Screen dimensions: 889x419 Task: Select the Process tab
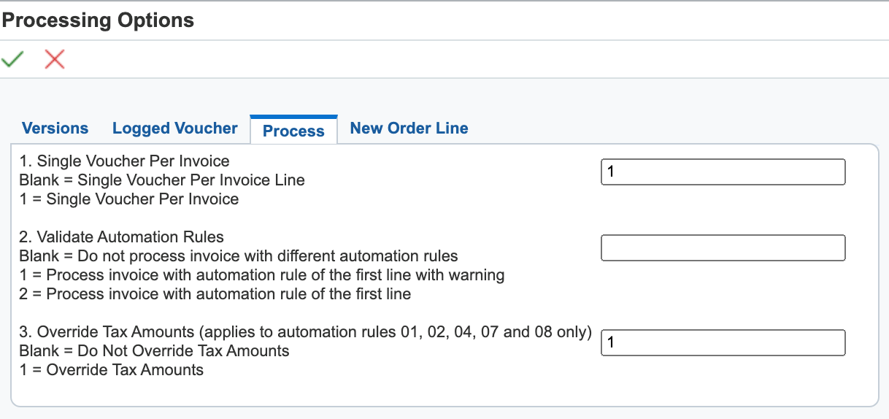pos(293,131)
